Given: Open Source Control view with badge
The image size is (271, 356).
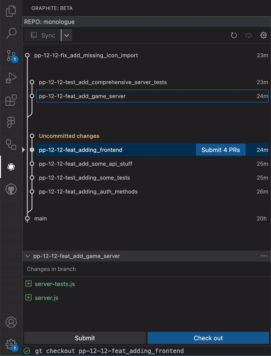Looking at the screenshot, I should click(x=11, y=56).
